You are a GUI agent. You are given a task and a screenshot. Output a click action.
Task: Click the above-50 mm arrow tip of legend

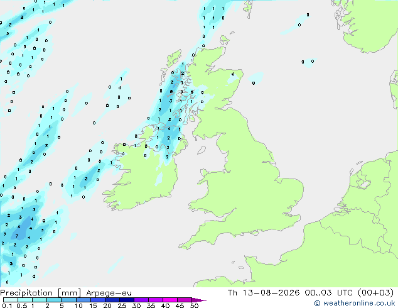pyautogui.click(x=199, y=300)
